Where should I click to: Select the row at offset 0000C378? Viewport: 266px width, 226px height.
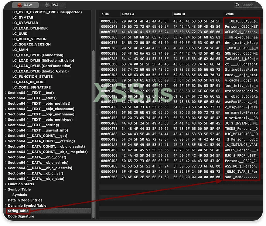click(181, 43)
